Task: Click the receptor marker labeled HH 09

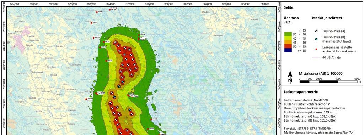Action: click(x=106, y=61)
